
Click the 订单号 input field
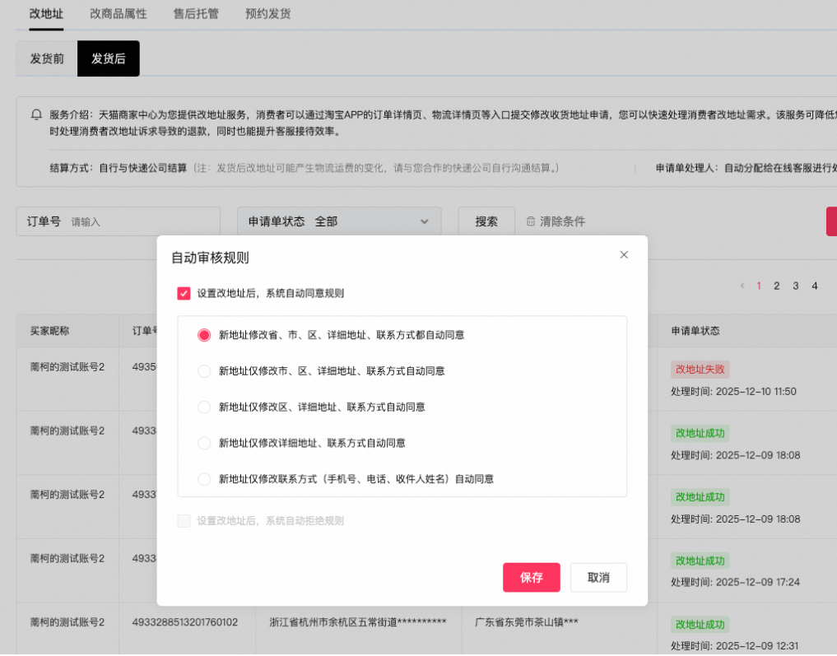[148, 221]
